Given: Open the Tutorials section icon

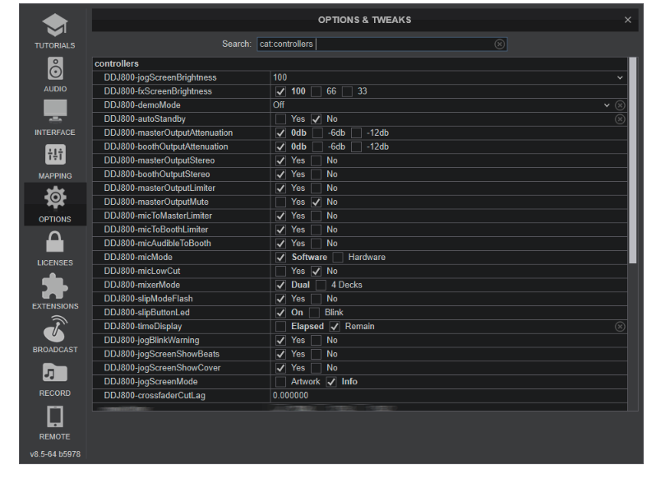Looking at the screenshot, I should click(x=55, y=25).
